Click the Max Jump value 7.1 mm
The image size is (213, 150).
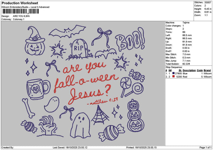point(186,61)
